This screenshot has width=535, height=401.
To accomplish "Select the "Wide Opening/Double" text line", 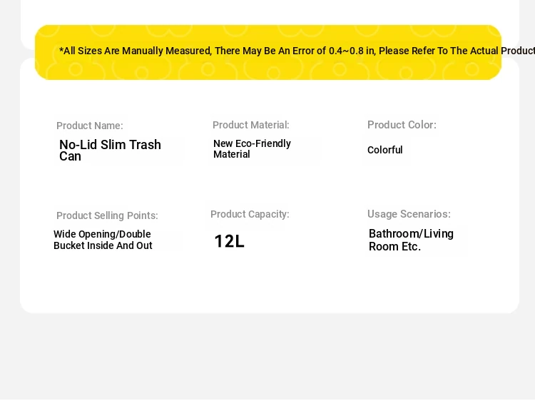I will click(102, 234).
